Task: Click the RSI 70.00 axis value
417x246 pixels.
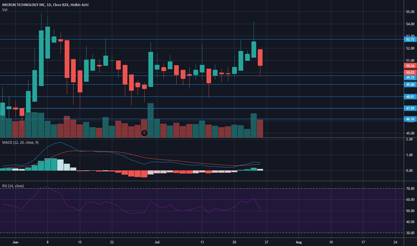Action: [x=410, y=189]
